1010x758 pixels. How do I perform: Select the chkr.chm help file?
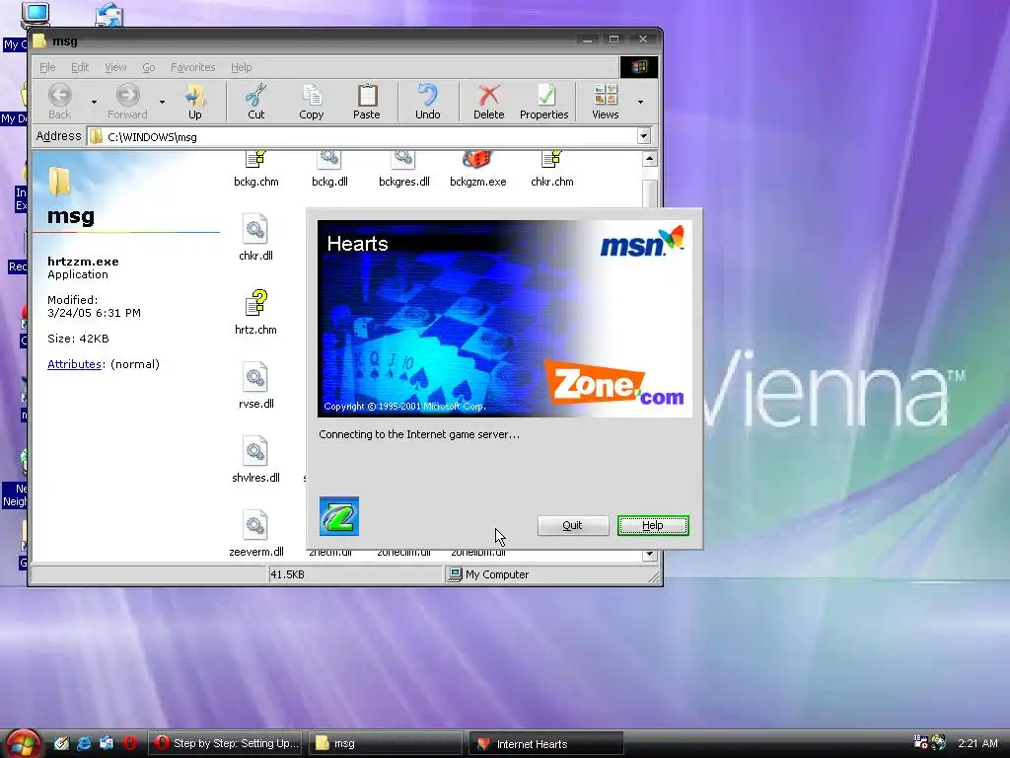pos(552,169)
